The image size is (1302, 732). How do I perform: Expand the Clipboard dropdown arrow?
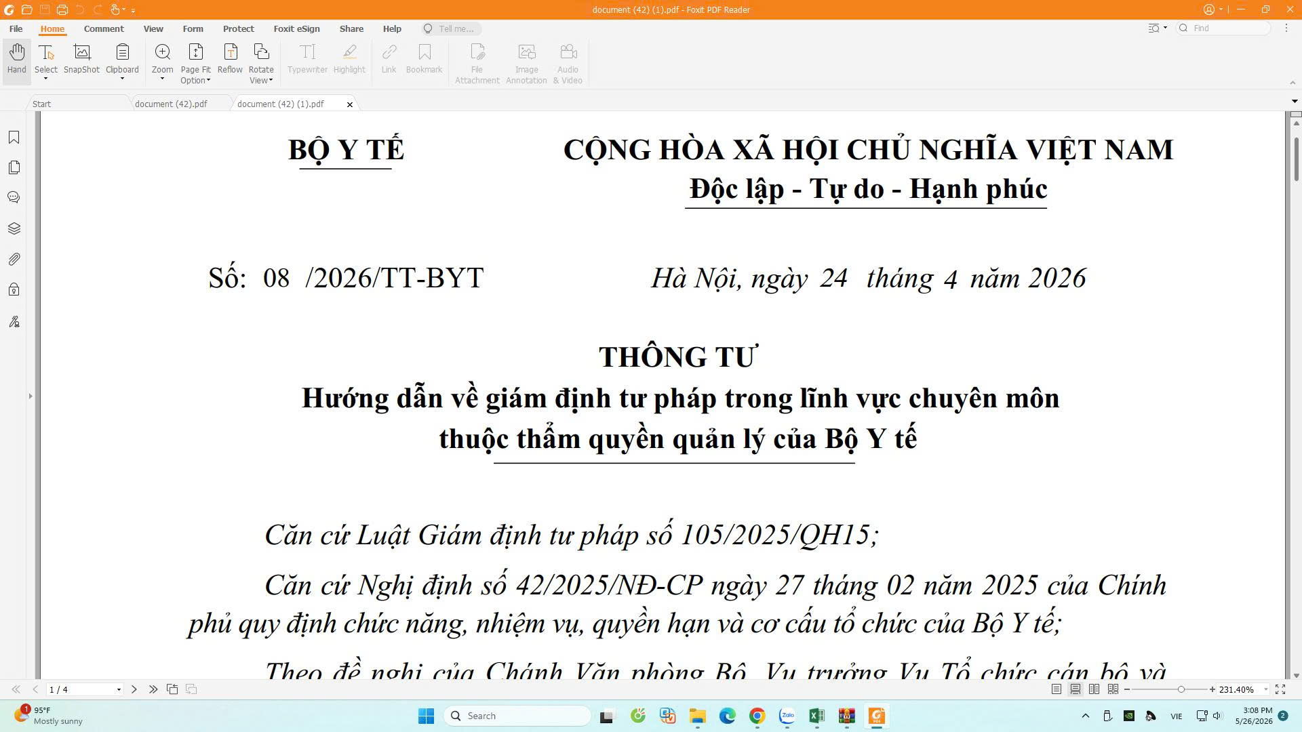[122, 79]
